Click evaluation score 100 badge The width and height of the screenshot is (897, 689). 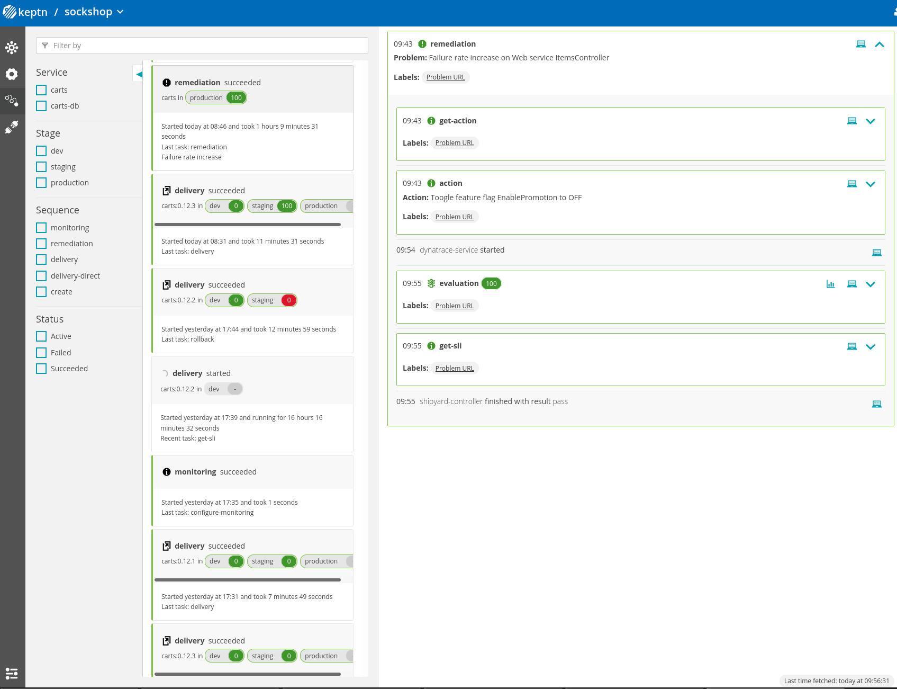coord(491,283)
